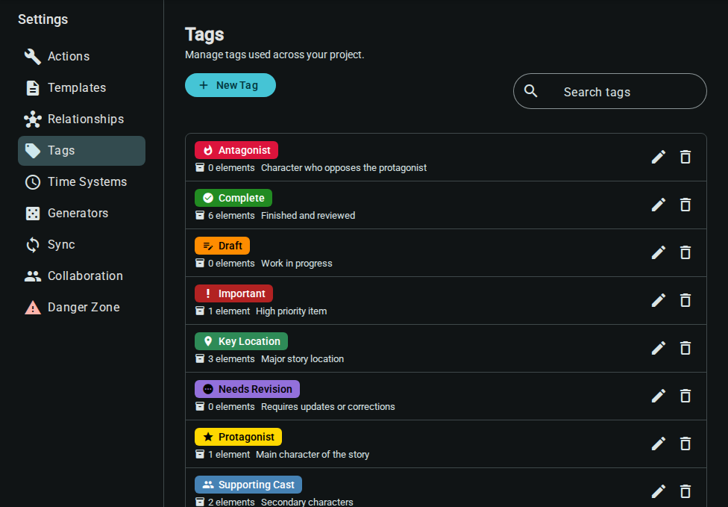Viewport: 728px width, 507px height.
Task: Click '6 elements' count under Complete
Action: 231,216
